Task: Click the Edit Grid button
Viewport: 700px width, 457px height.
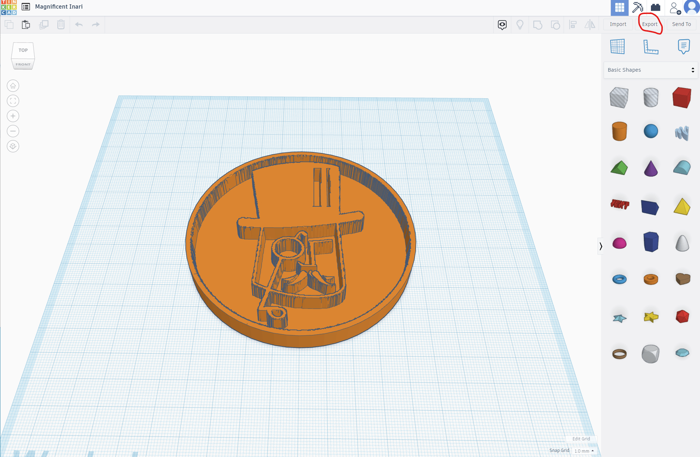Action: (581, 439)
